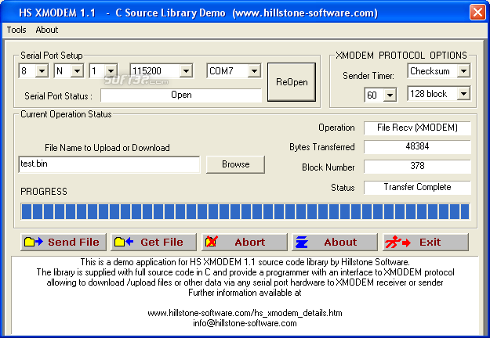
Task: Click the Status value Transfer Complete
Action: (417, 188)
